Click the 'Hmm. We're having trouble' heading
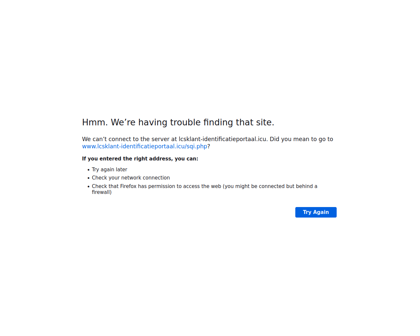The width and height of the screenshot is (420, 336). point(178,122)
